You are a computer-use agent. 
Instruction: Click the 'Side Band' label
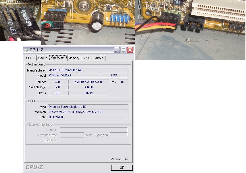50,140
